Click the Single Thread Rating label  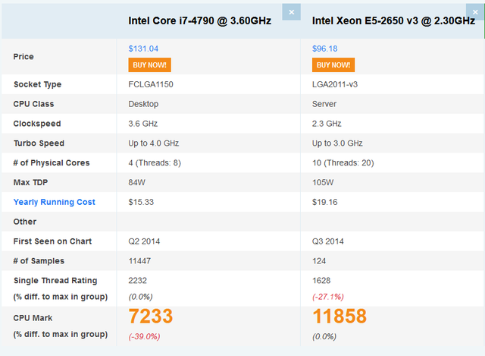point(55,280)
